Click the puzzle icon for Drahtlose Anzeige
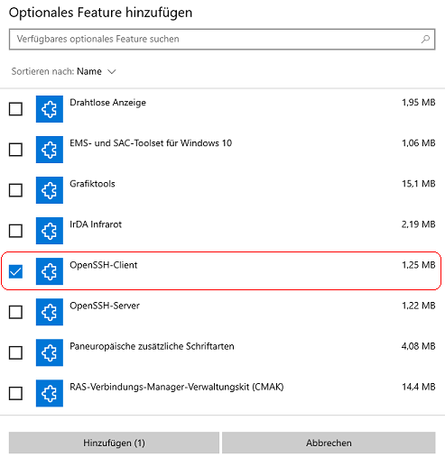 coord(50,109)
